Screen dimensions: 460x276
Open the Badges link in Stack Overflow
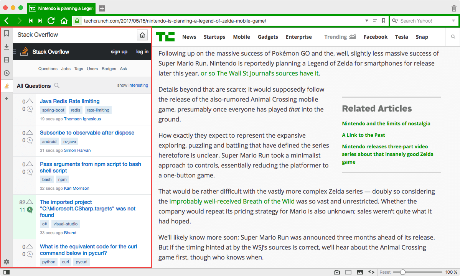109,69
